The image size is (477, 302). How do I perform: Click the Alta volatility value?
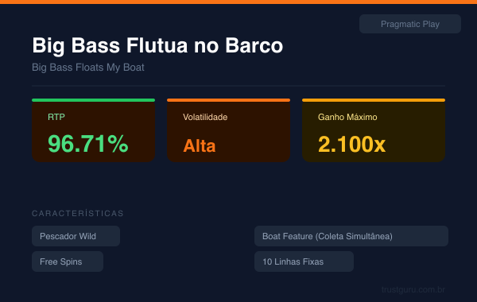click(x=200, y=145)
